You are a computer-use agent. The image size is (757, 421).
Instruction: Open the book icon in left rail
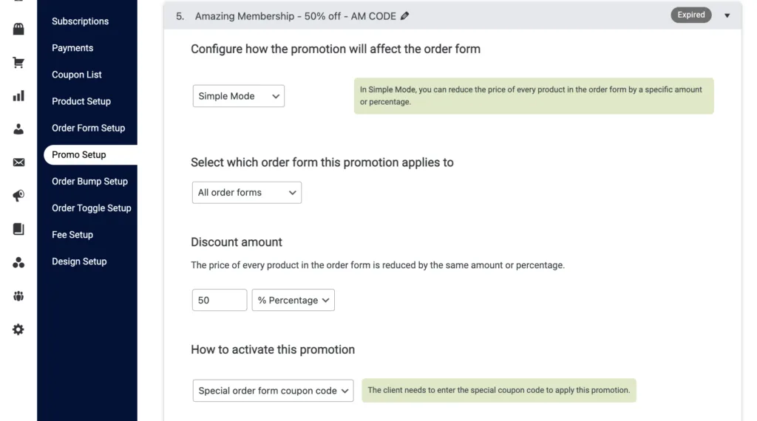tap(18, 229)
